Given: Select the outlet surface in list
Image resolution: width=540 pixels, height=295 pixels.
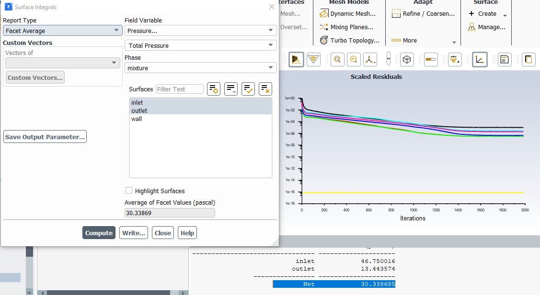Looking at the screenshot, I should [x=200, y=111].
